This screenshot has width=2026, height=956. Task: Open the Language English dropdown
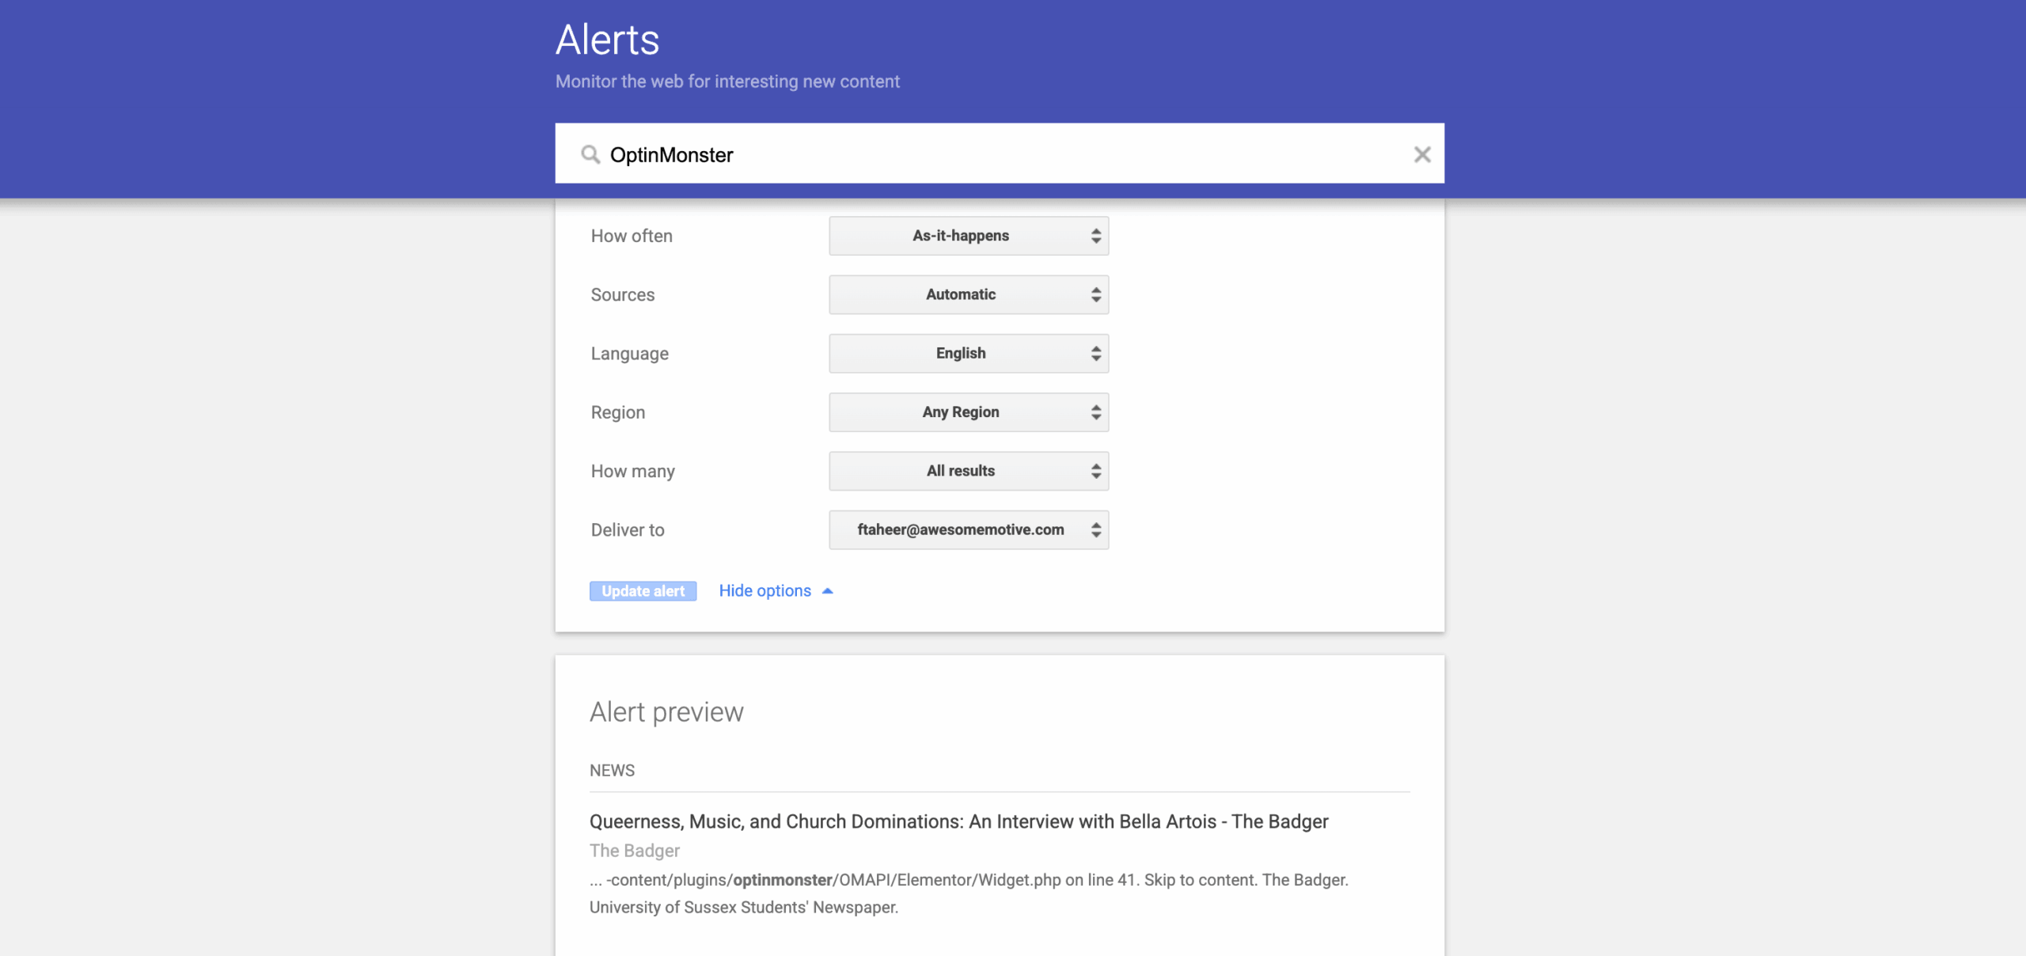click(x=969, y=353)
